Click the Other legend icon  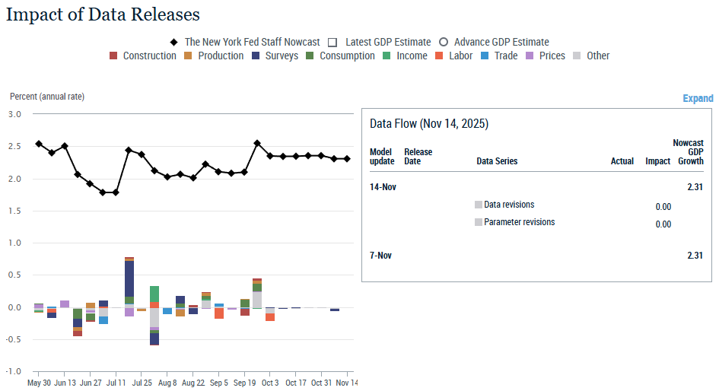pyautogui.click(x=577, y=56)
